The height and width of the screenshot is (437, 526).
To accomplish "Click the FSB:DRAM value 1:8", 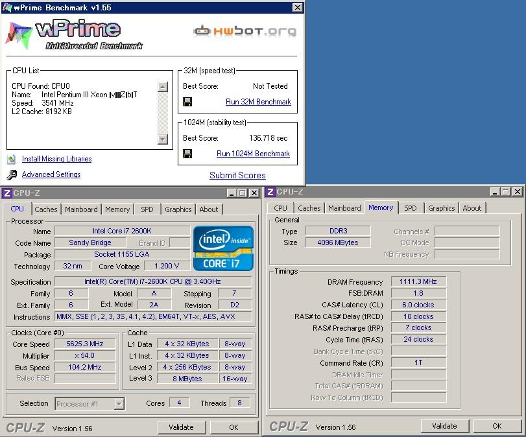I will [418, 293].
